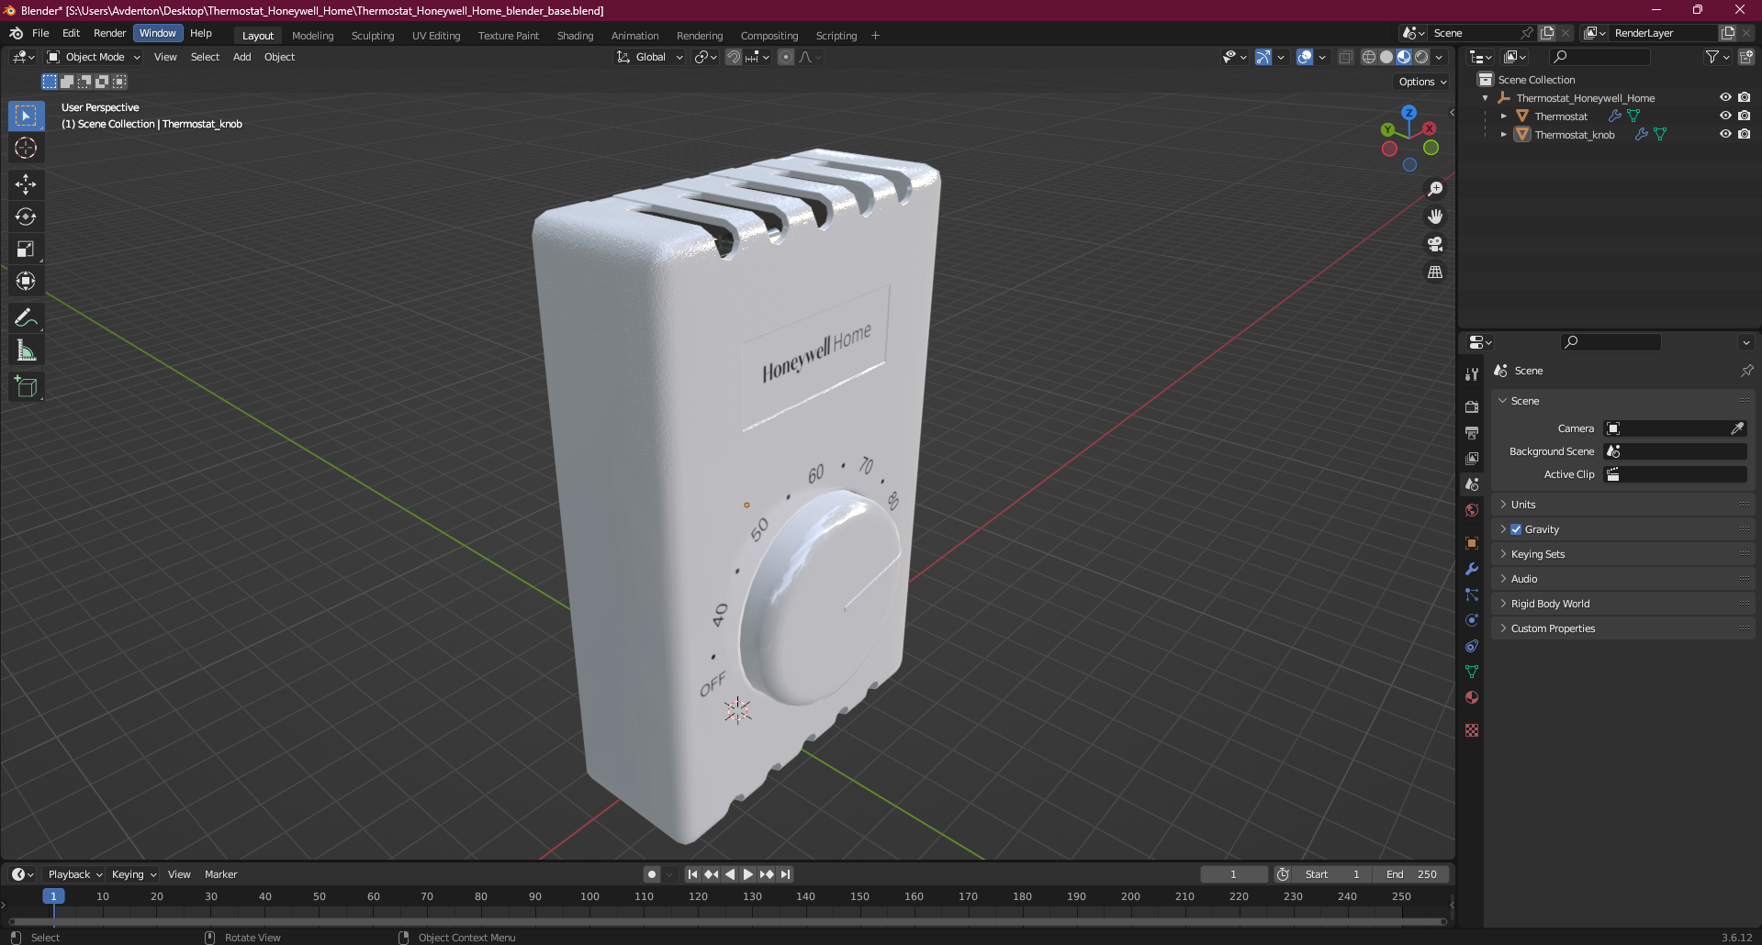This screenshot has height=945, width=1762.
Task: Toggle visibility of Thermostat_Honeywell_Home collection
Action: pyautogui.click(x=1725, y=97)
